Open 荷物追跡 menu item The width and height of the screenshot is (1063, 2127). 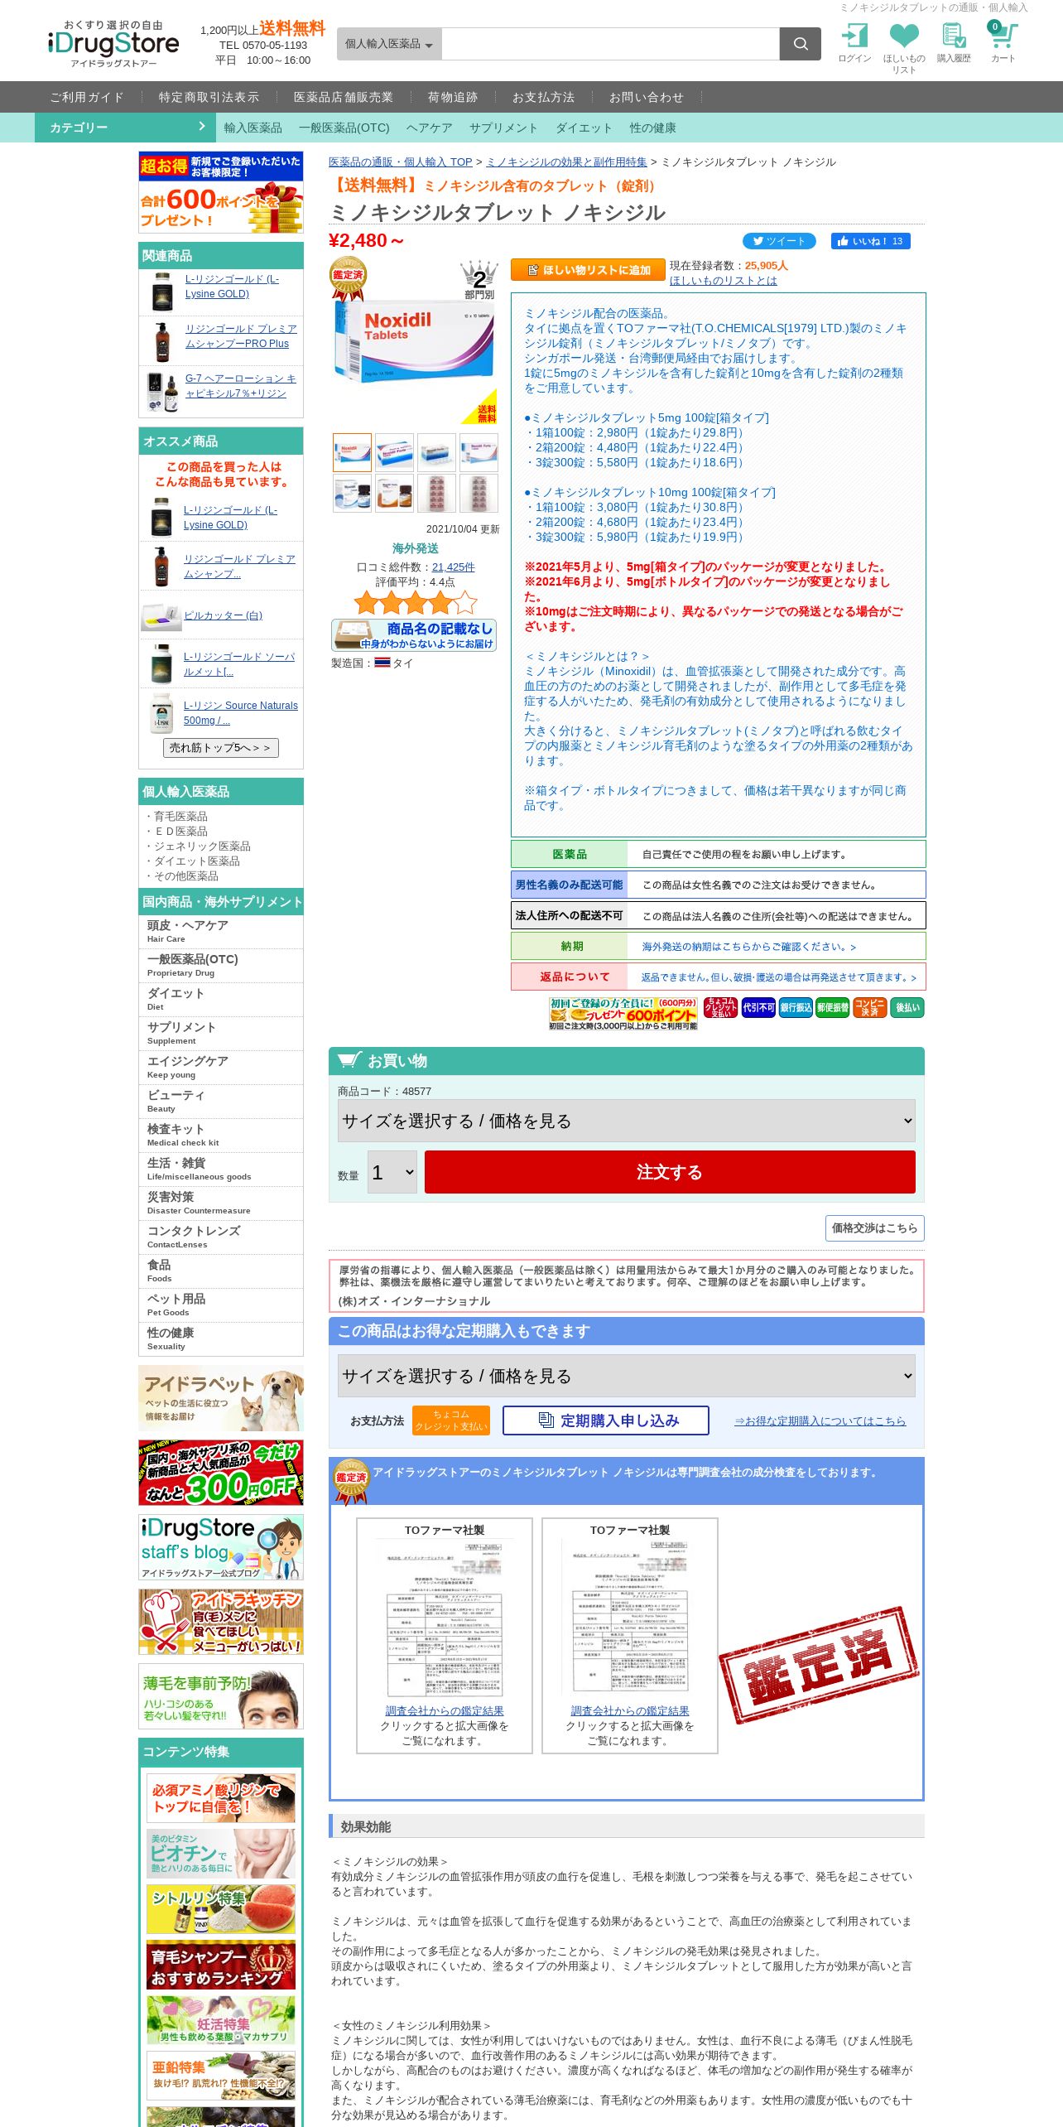click(453, 97)
